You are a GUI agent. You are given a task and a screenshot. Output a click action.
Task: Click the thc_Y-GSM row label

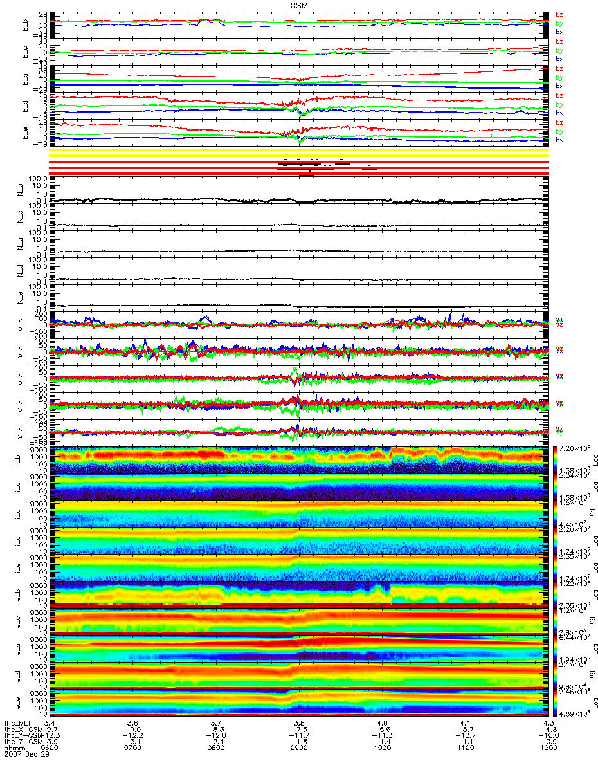(22, 735)
